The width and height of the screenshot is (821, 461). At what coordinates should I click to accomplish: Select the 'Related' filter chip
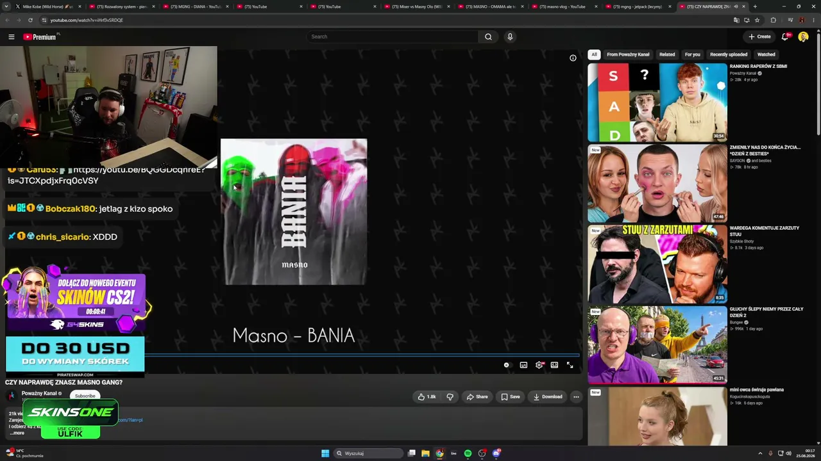[667, 54]
